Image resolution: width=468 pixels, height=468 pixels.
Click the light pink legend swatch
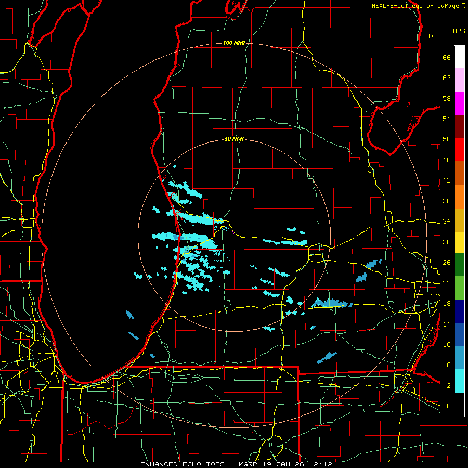459,80
